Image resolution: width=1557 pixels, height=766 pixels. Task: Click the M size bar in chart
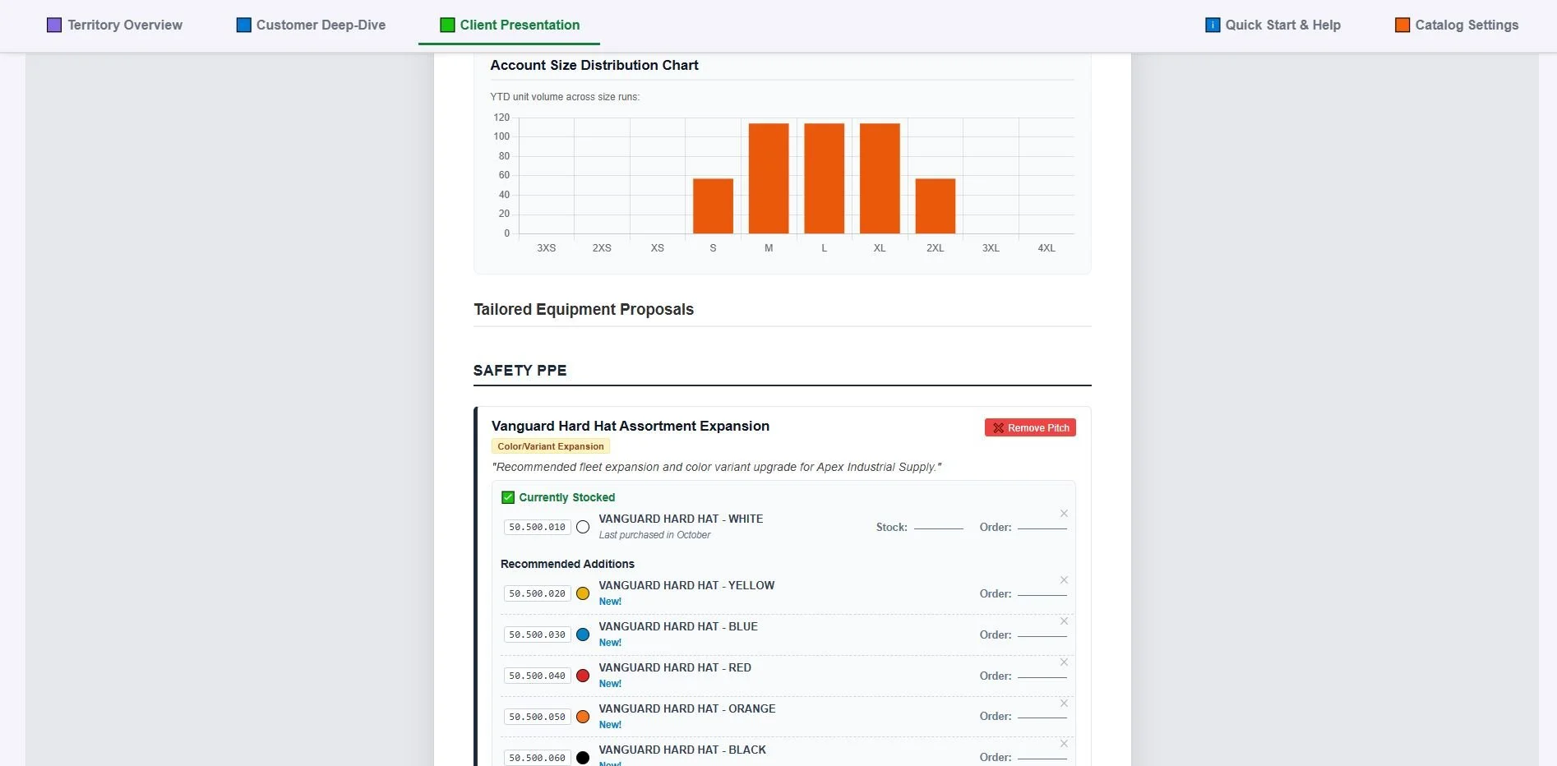click(x=769, y=178)
